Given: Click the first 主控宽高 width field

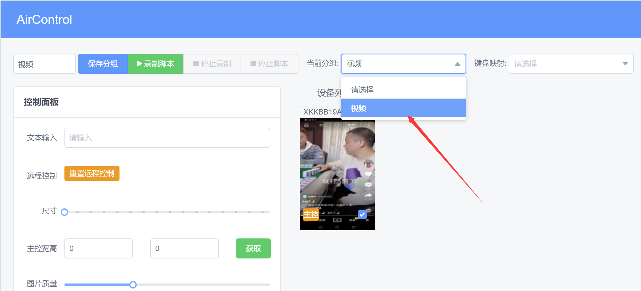Looking at the screenshot, I should (x=99, y=248).
